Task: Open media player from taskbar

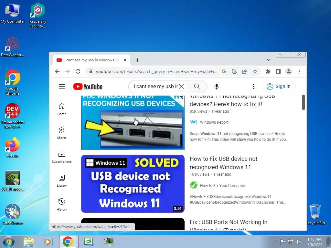Action: [48, 242]
